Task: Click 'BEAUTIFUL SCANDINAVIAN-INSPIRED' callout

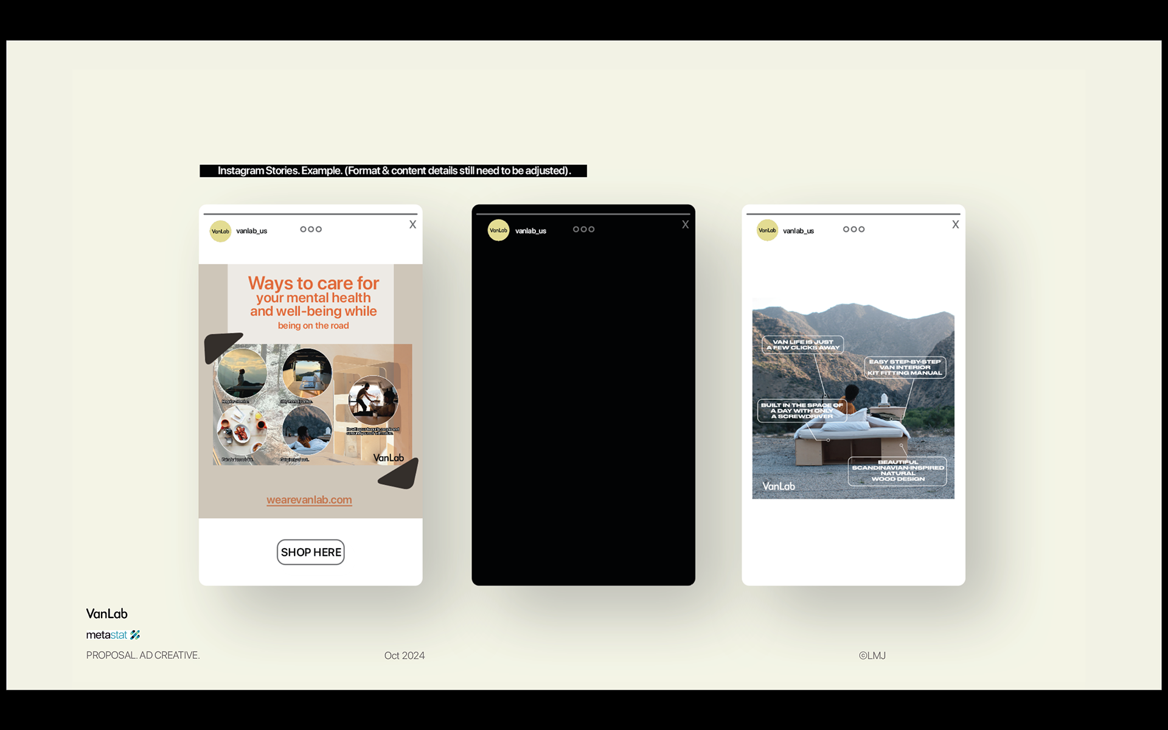Action: click(898, 471)
